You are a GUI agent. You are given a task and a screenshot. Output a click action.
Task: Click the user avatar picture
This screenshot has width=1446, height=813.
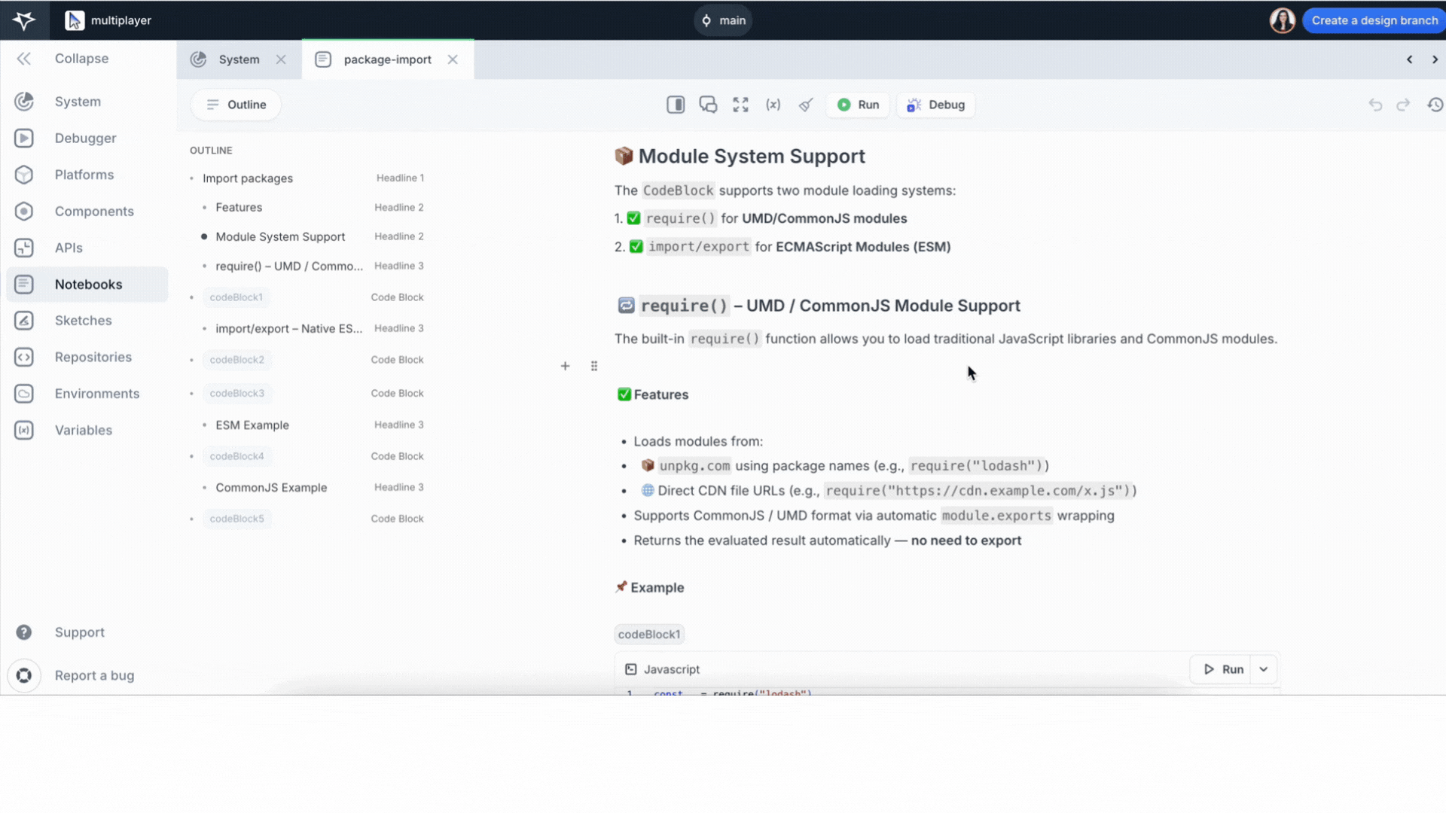pos(1282,20)
